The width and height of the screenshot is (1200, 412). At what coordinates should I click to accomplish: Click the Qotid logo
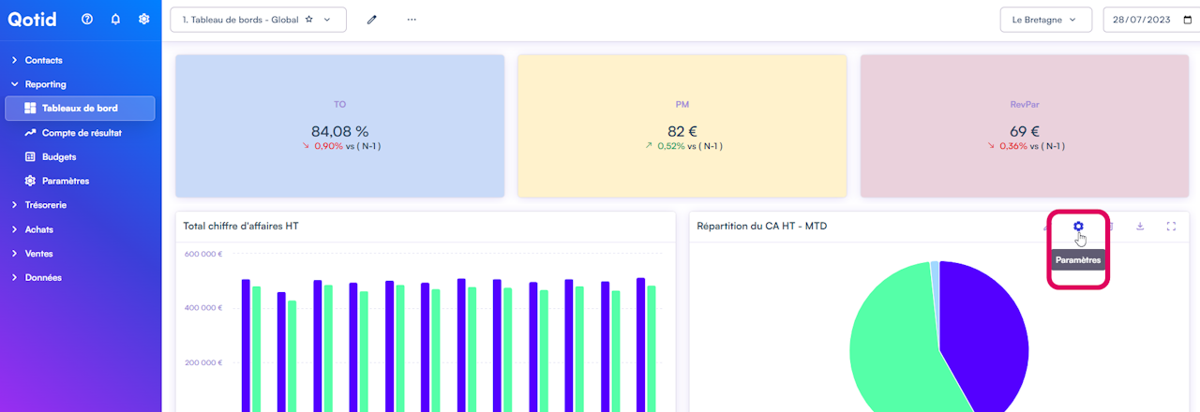click(x=34, y=19)
